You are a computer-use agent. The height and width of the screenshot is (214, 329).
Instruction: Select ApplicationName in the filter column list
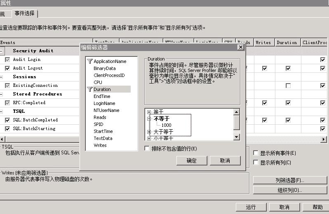pos(110,61)
